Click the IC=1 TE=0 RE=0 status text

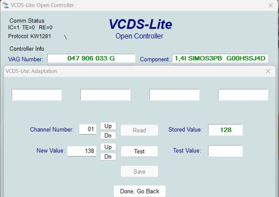click(30, 27)
